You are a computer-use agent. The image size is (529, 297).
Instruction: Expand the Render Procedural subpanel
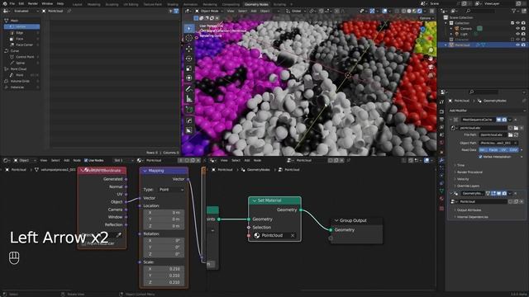(x=469, y=172)
